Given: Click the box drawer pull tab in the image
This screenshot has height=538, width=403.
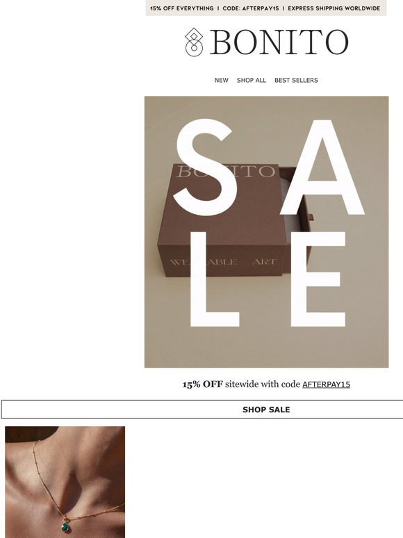Looking at the screenshot, I should click(x=311, y=216).
